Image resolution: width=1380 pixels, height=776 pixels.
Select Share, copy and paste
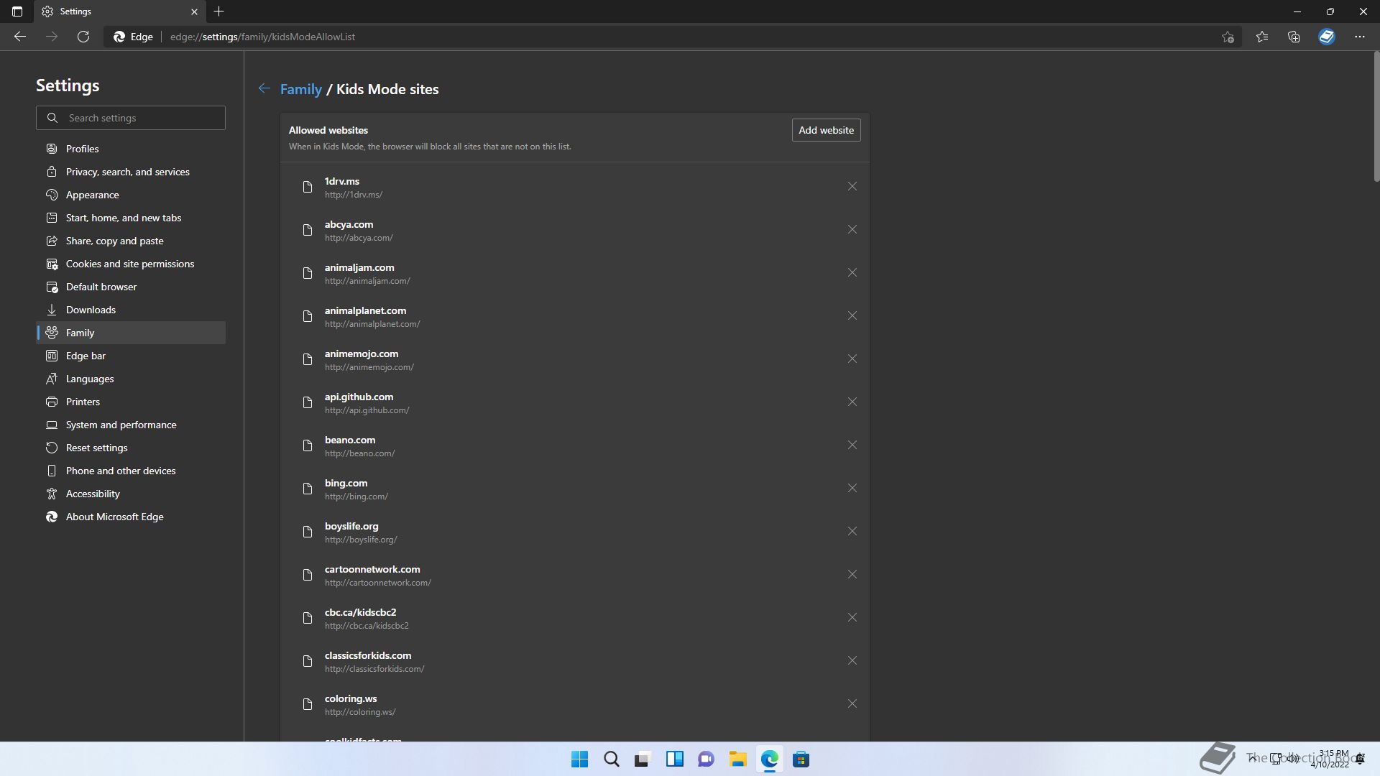(x=131, y=241)
